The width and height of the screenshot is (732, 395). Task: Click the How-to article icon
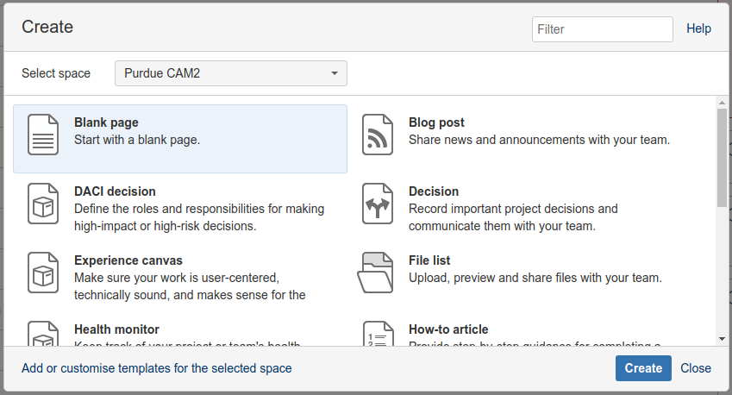[378, 335]
